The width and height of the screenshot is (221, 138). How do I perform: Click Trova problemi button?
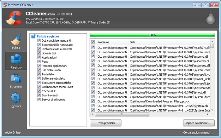[106, 123]
